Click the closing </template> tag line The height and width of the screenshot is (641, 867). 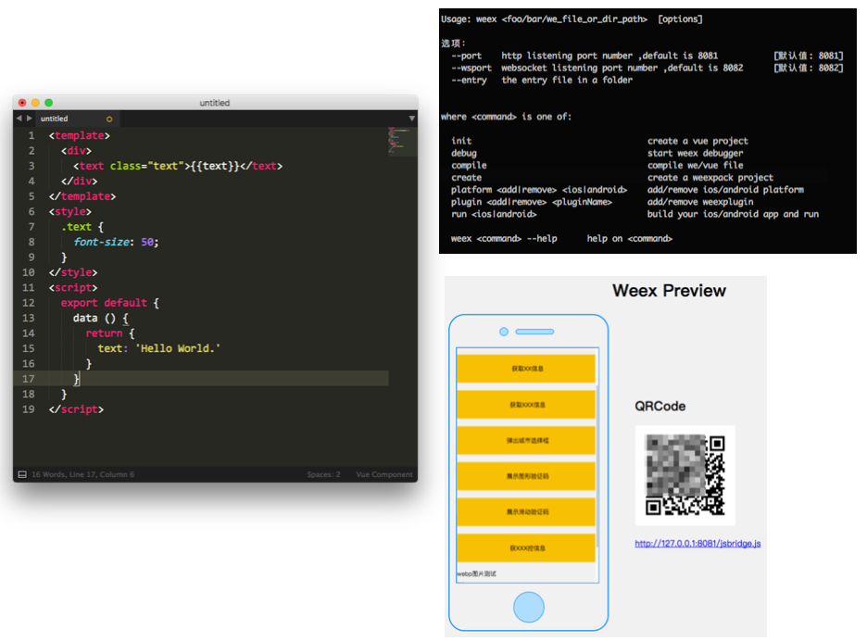click(x=82, y=196)
